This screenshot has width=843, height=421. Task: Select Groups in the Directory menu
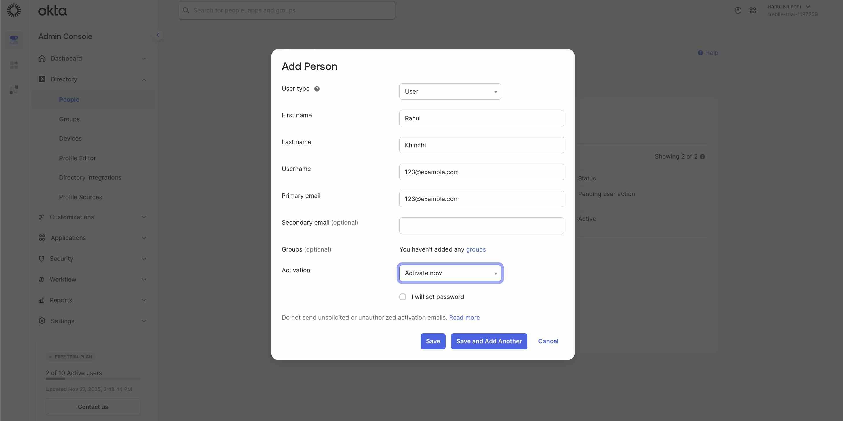[69, 119]
